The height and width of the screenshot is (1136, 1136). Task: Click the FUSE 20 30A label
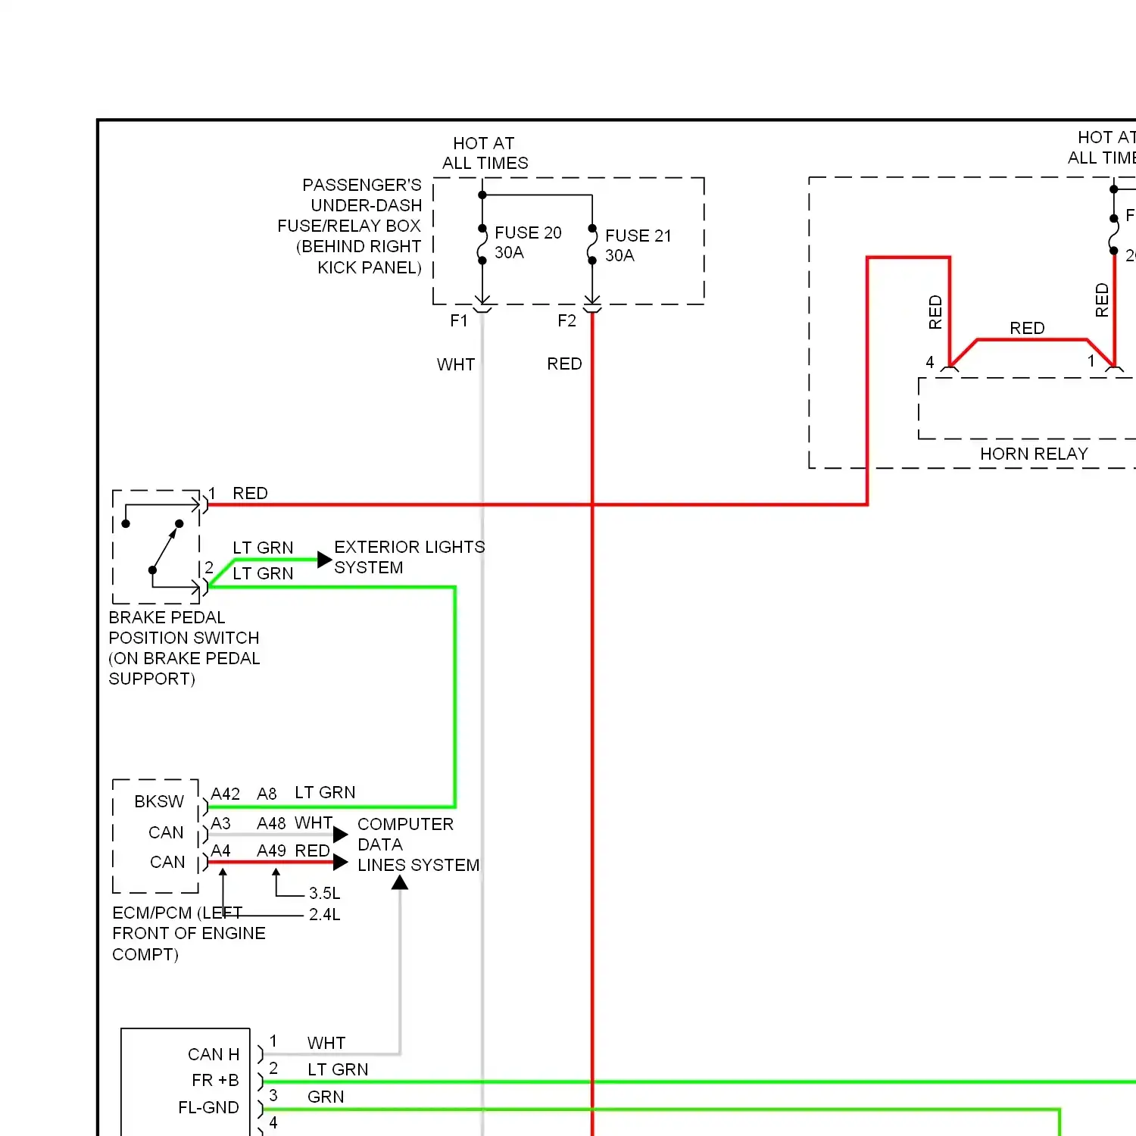(x=528, y=242)
